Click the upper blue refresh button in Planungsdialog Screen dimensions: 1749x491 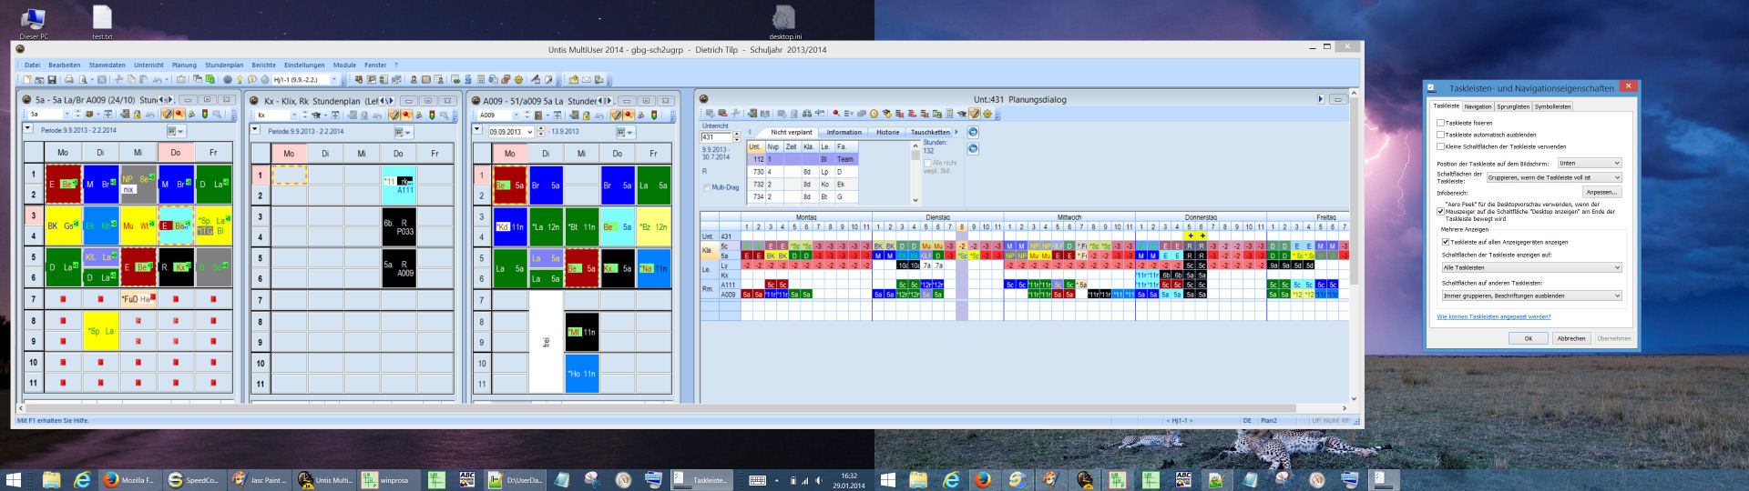tap(973, 133)
